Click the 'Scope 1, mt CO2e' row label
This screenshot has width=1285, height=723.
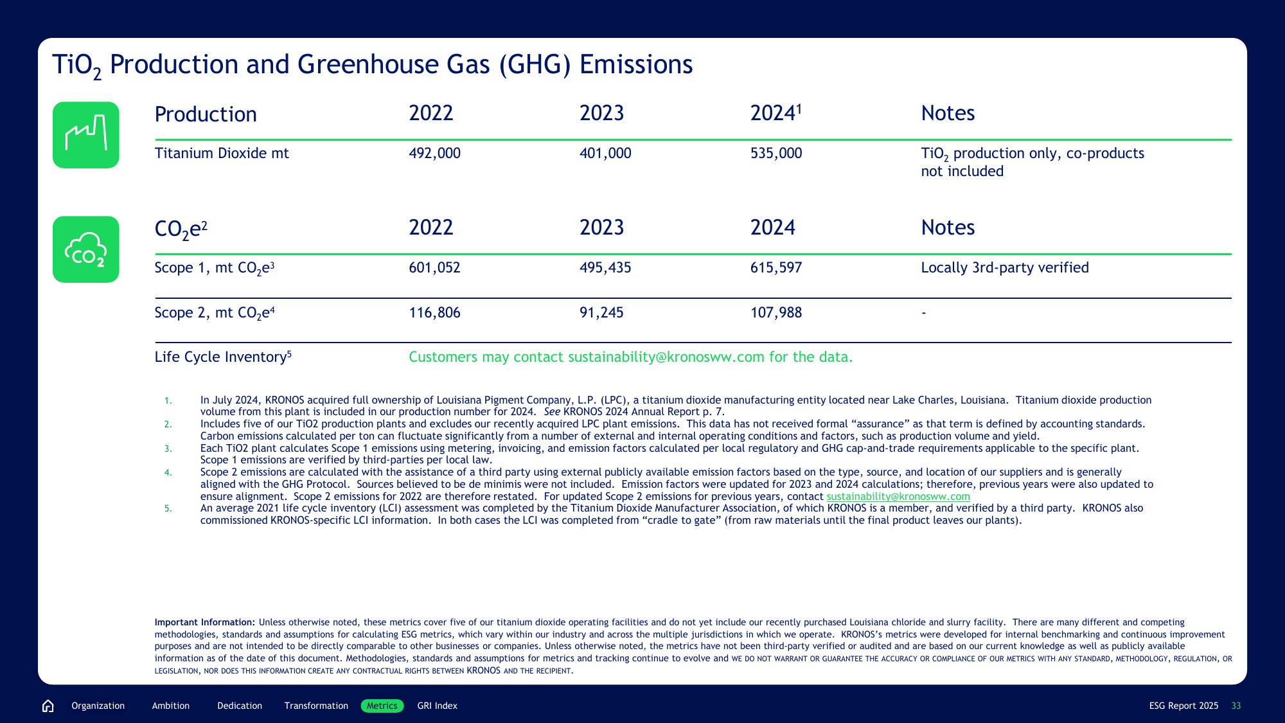(x=215, y=268)
